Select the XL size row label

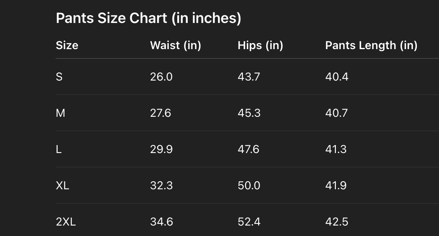(x=62, y=186)
